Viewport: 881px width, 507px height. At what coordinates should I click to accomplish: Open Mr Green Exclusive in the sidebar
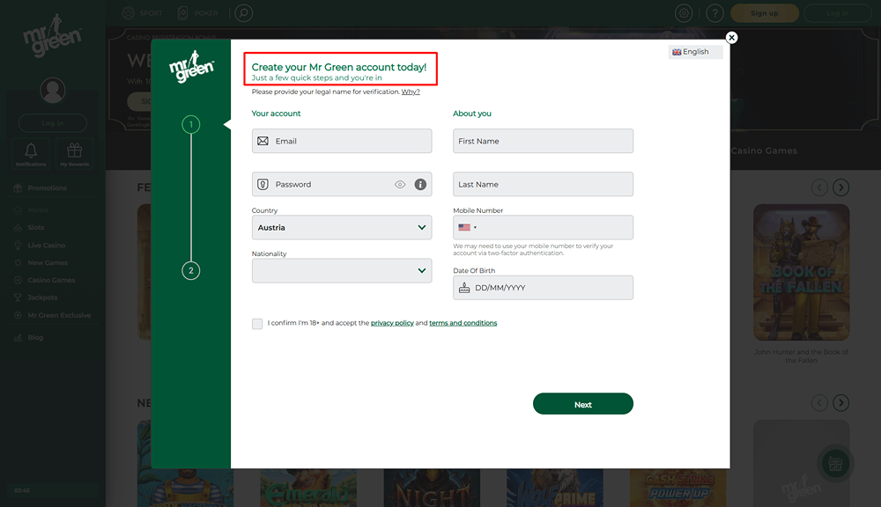pos(59,315)
